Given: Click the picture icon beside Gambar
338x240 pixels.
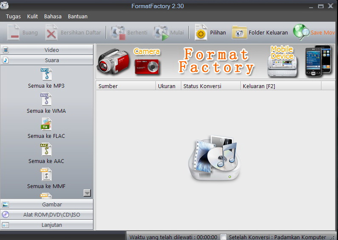Looking at the screenshot, I should pyautogui.click(x=6, y=204).
